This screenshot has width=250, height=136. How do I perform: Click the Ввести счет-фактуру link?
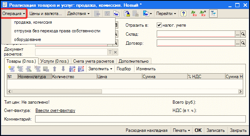coord(56,110)
